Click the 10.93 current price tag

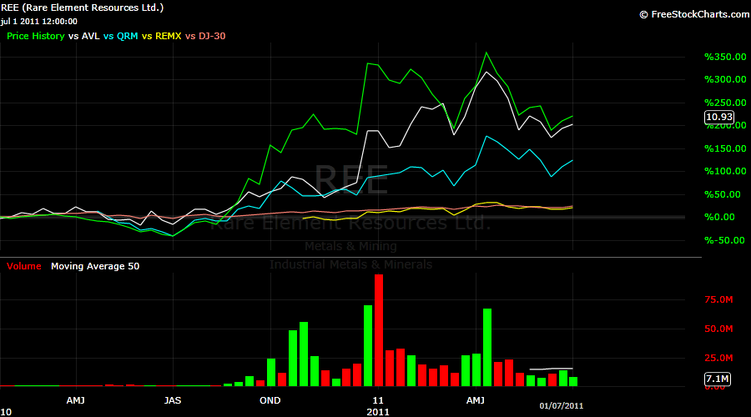(719, 117)
